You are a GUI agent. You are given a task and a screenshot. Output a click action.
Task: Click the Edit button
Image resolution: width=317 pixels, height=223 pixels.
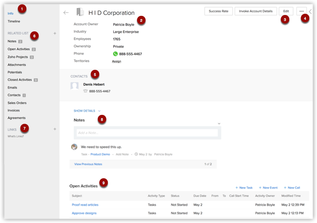286,11
